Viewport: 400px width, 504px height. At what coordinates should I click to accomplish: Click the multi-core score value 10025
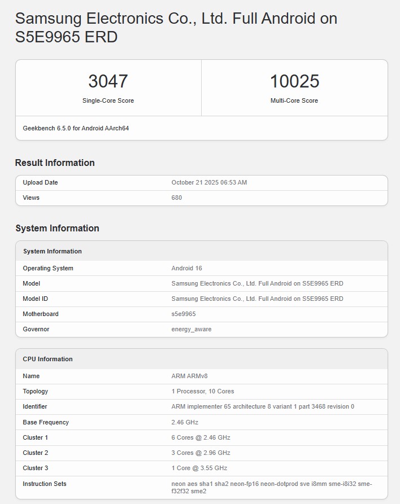(x=294, y=81)
